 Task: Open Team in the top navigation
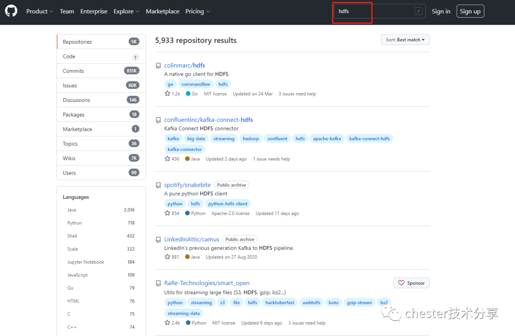click(67, 11)
